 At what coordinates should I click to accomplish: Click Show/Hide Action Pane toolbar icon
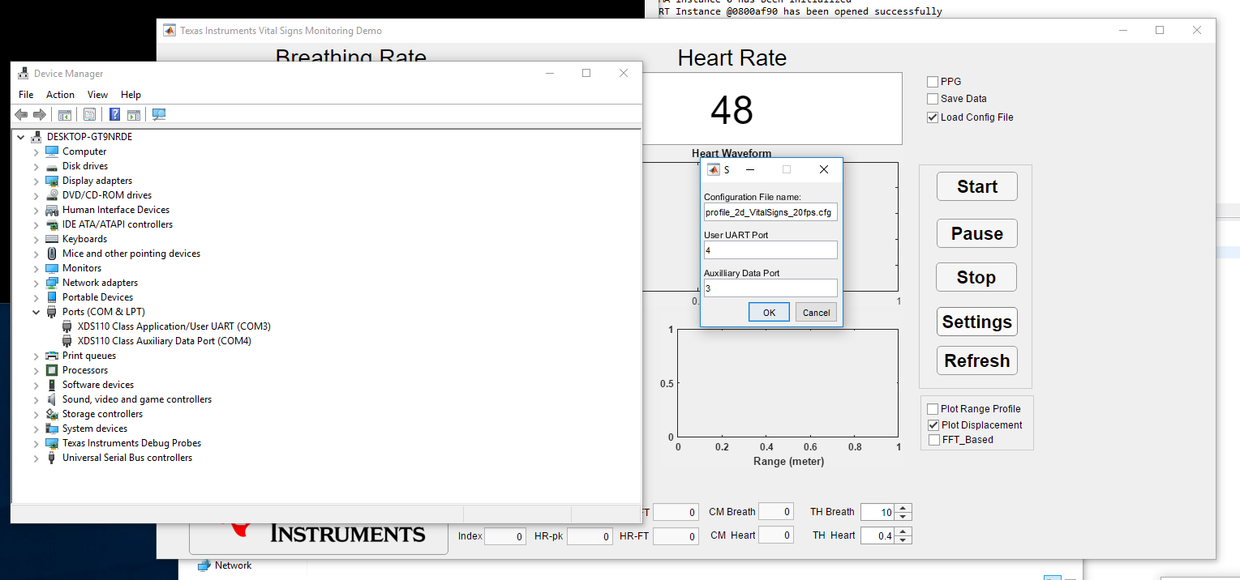[134, 115]
